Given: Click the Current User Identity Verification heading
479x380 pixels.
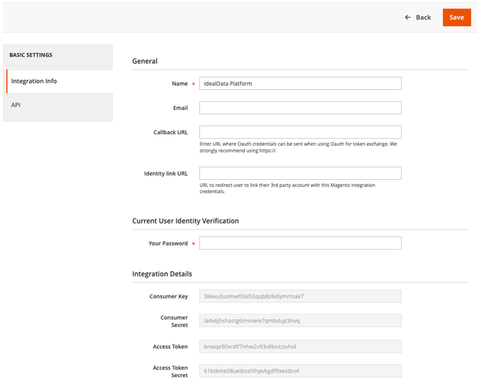Looking at the screenshot, I should pyautogui.click(x=185, y=221).
